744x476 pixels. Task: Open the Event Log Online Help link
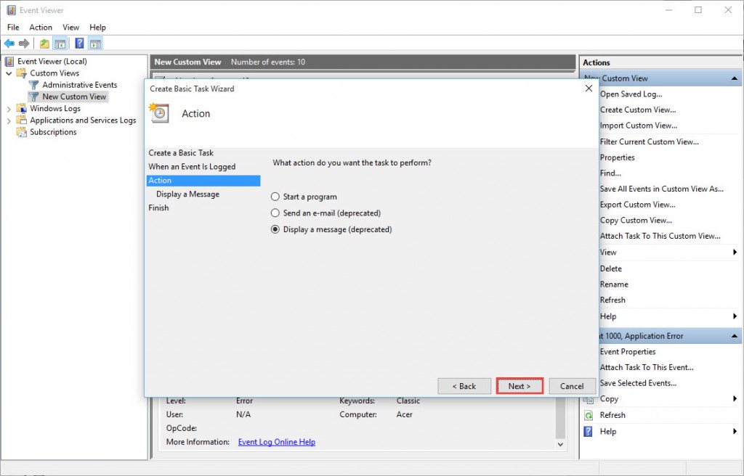tap(277, 441)
